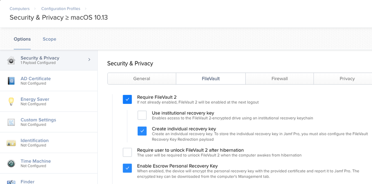Click the Finder payload icon
372x184 pixels.
click(x=11, y=182)
